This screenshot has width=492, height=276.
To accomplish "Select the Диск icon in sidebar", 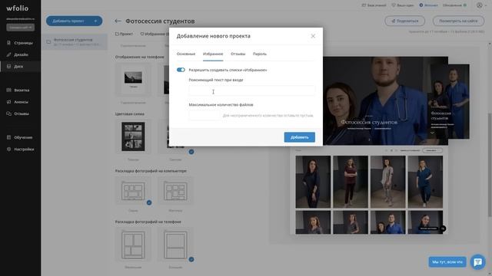I will (x=8, y=67).
